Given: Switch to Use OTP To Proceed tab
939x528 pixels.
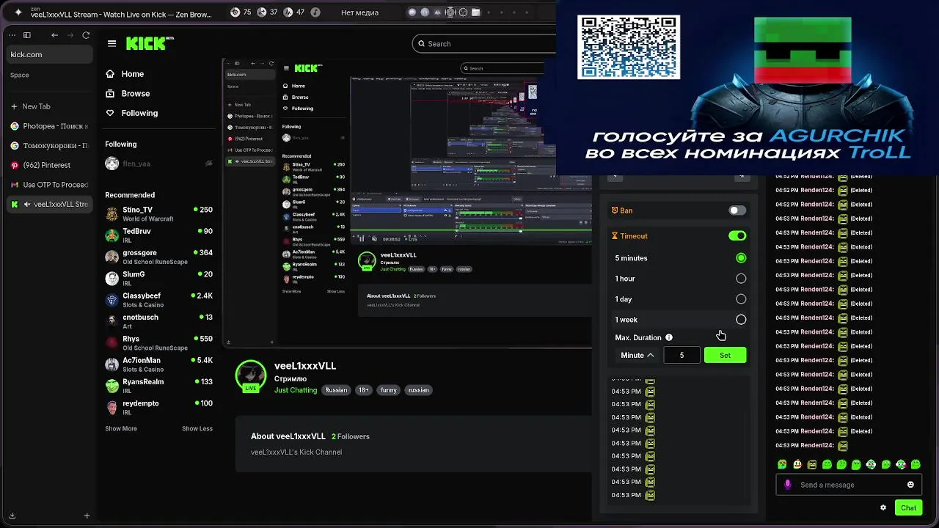Looking at the screenshot, I should coord(48,185).
